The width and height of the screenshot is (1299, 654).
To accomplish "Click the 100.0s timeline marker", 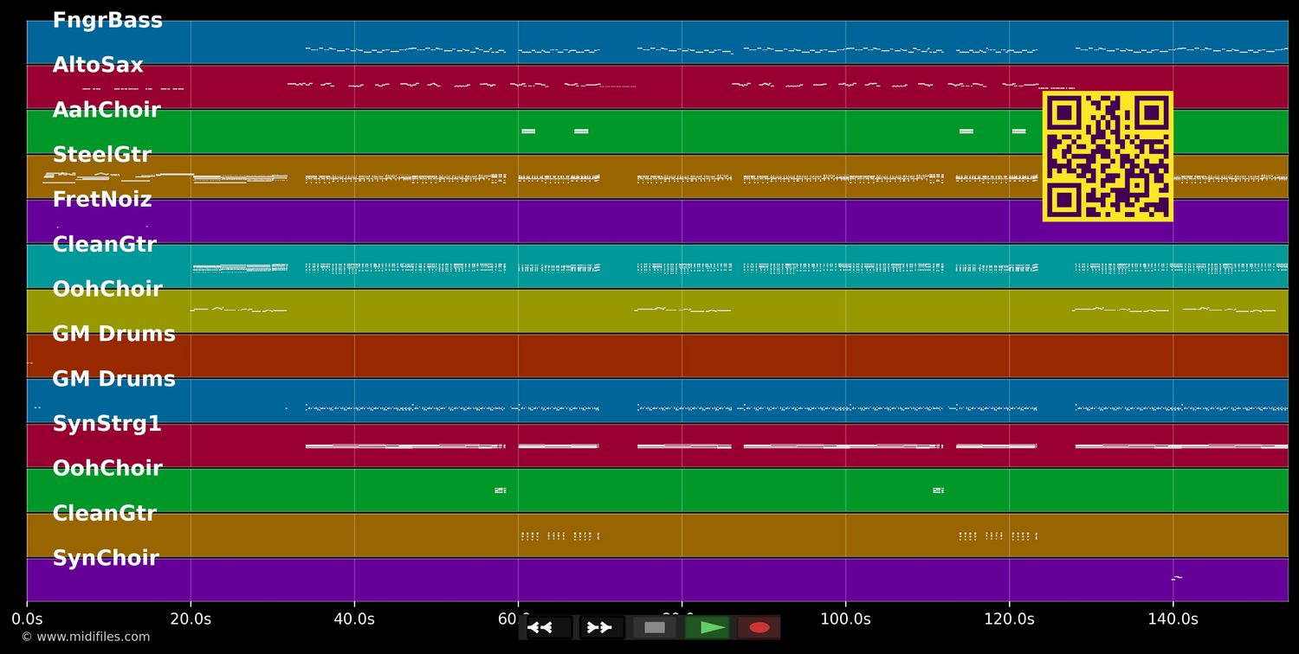I will click(x=847, y=619).
